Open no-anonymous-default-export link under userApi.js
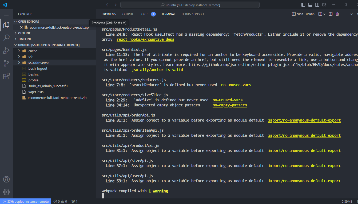 pos(304,181)
